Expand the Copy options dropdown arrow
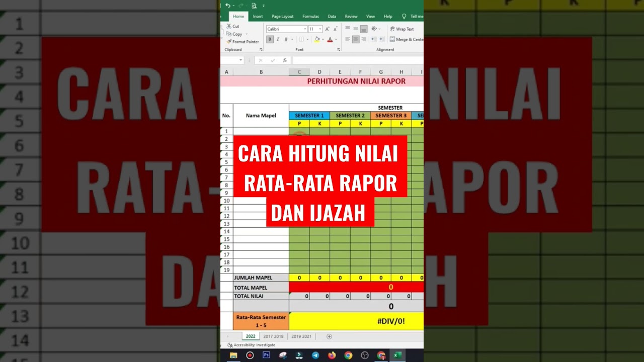The image size is (644, 362). pos(247,34)
